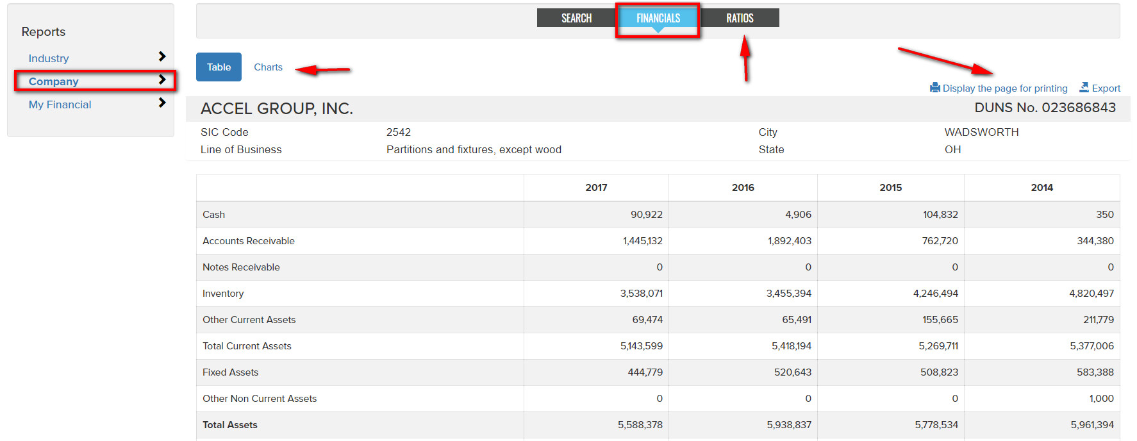Click the 2015 Cash value 104,832

click(940, 215)
